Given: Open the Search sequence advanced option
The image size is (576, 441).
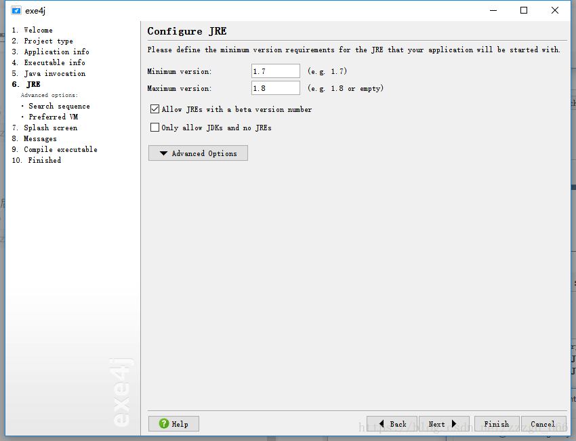Looking at the screenshot, I should click(x=59, y=106).
